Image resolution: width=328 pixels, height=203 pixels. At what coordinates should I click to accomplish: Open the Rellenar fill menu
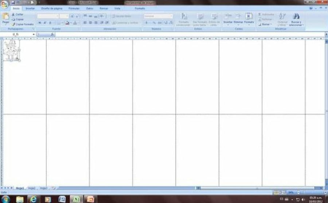pyautogui.click(x=265, y=19)
